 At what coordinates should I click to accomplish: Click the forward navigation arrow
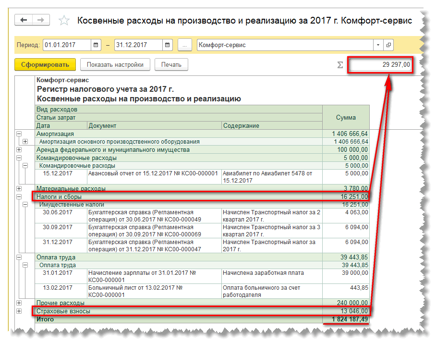click(41, 20)
